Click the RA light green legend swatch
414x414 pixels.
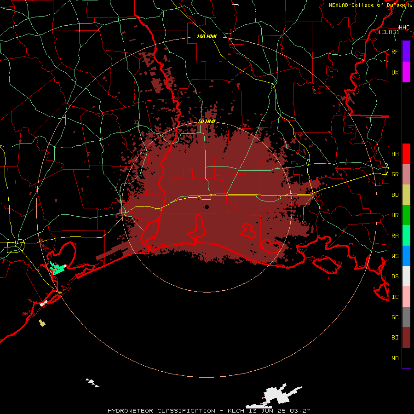[x=406, y=236]
